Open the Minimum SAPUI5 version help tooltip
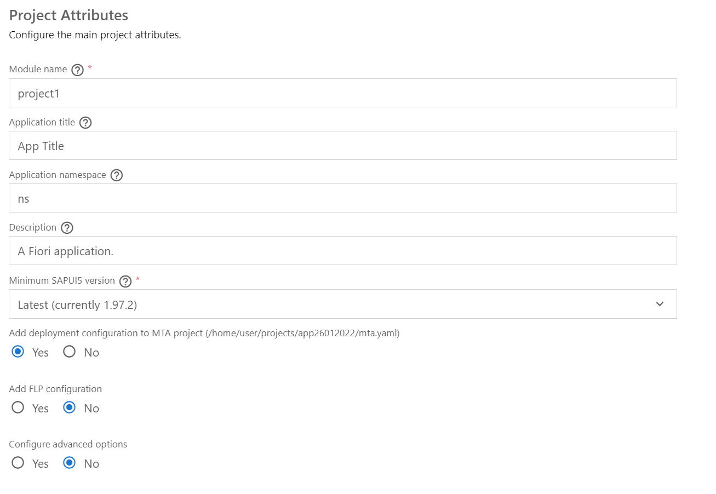Image resolution: width=716 pixels, height=494 pixels. (125, 281)
